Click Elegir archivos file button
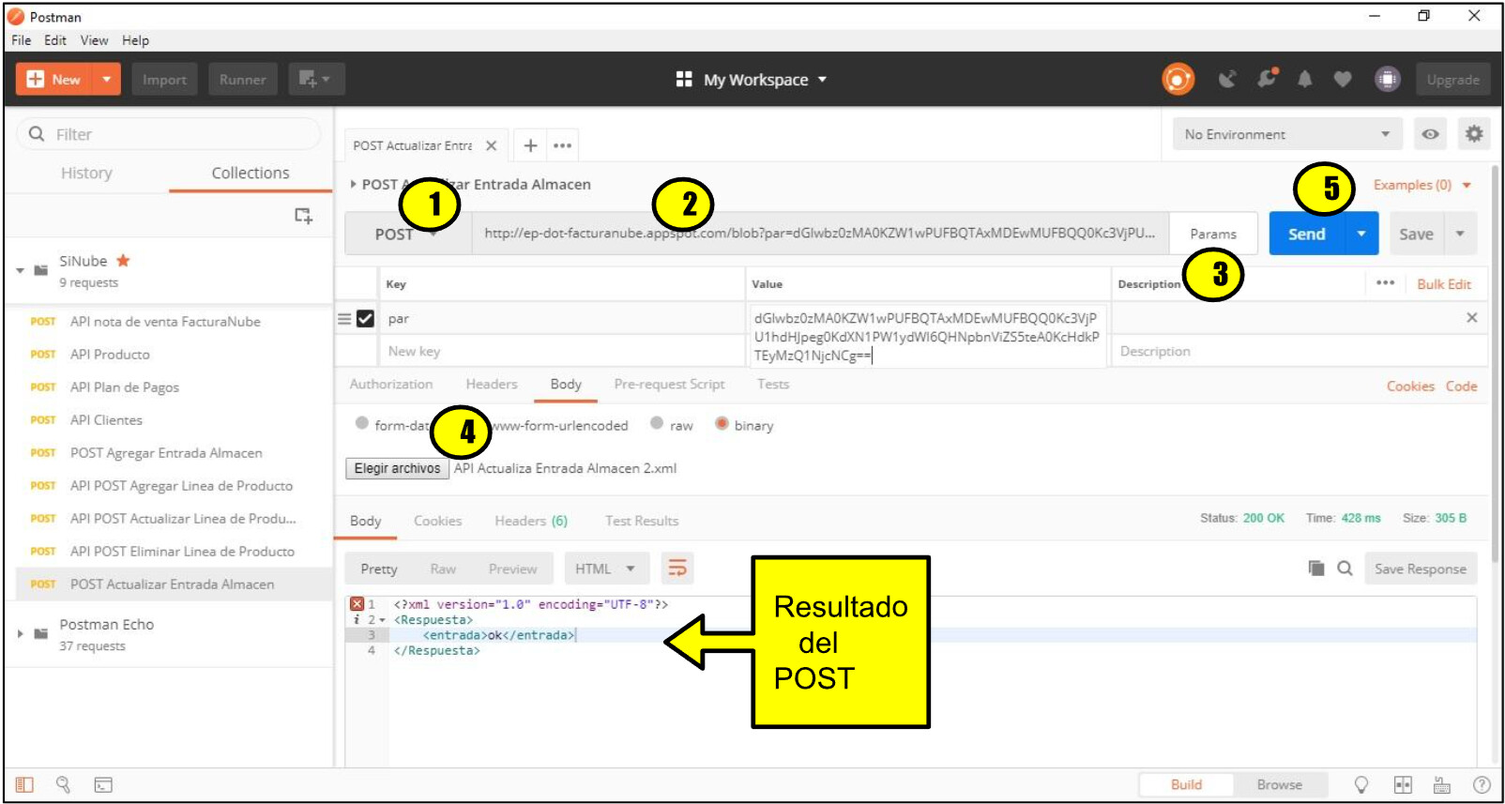 [x=397, y=468]
